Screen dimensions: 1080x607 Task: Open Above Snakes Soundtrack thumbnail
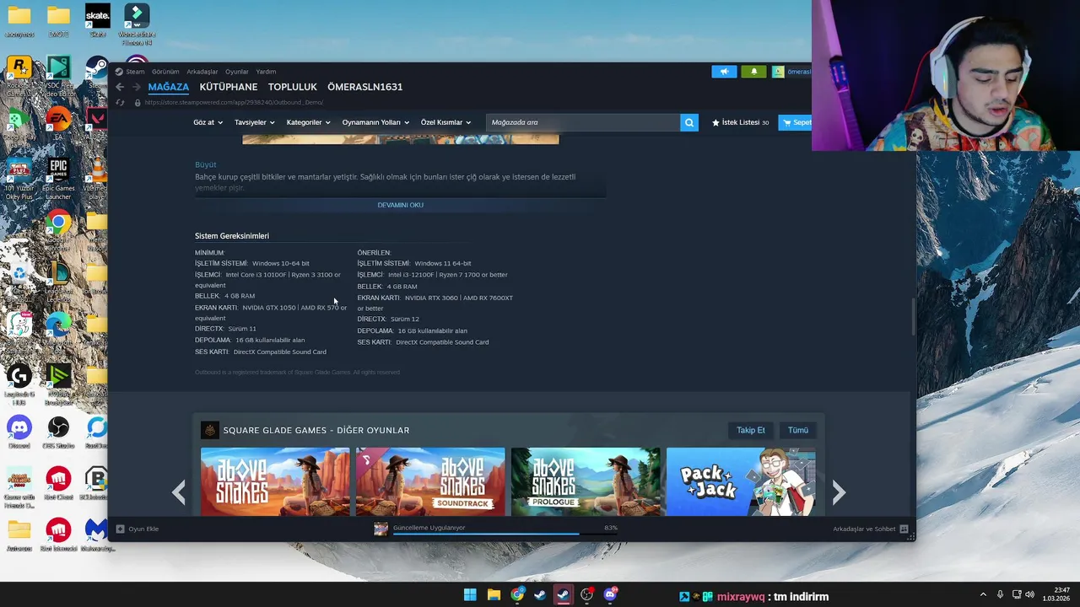[x=430, y=481]
